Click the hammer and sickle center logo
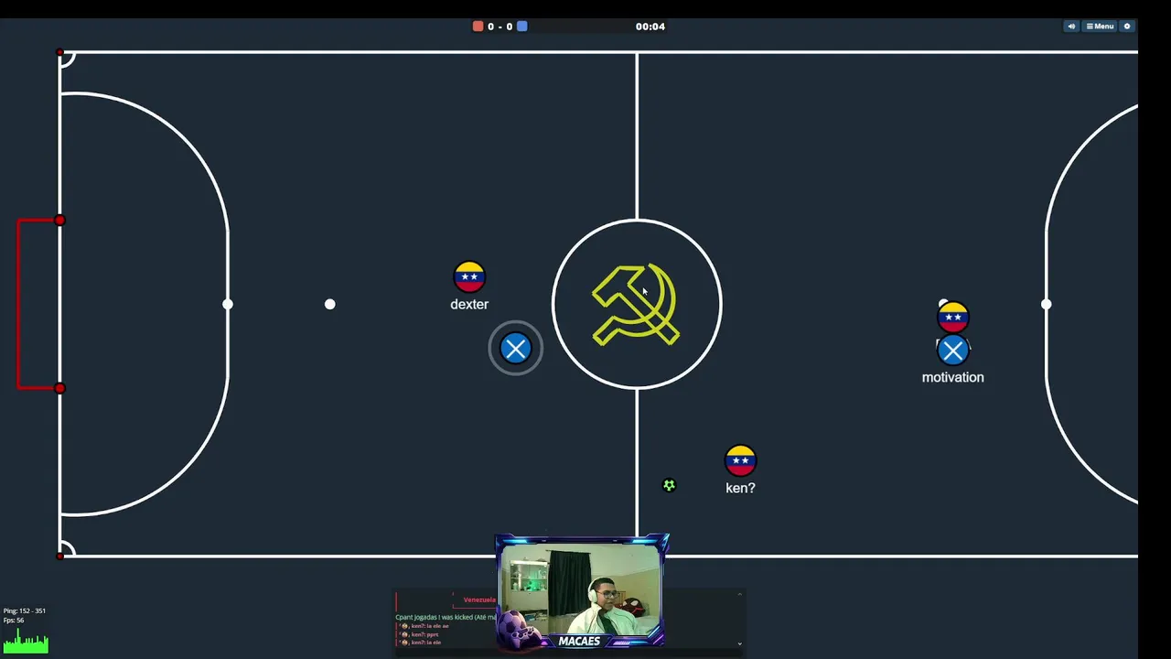This screenshot has height=659, width=1171. pyautogui.click(x=636, y=305)
